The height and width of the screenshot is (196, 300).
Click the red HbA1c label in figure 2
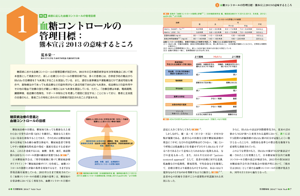218,57
